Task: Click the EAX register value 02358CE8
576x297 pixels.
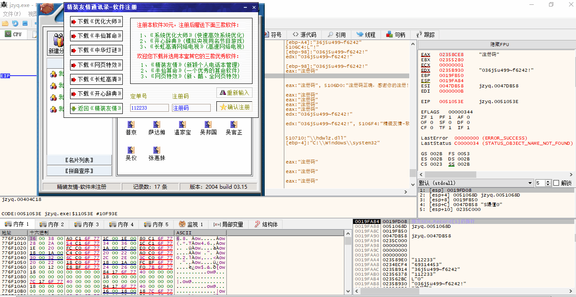Action: tap(451, 55)
